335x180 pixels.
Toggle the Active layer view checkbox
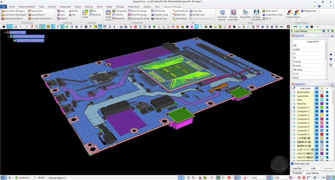[x=292, y=164]
